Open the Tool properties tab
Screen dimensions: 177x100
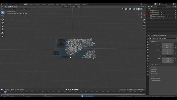(x=148, y=39)
